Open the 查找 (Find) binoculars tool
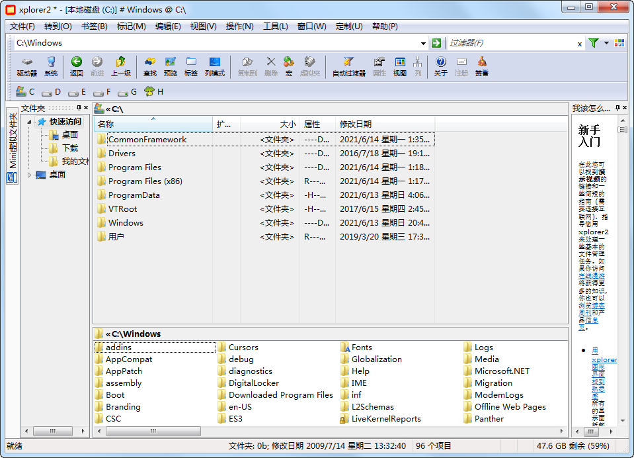Image resolution: width=634 pixels, height=458 pixels. [x=150, y=67]
